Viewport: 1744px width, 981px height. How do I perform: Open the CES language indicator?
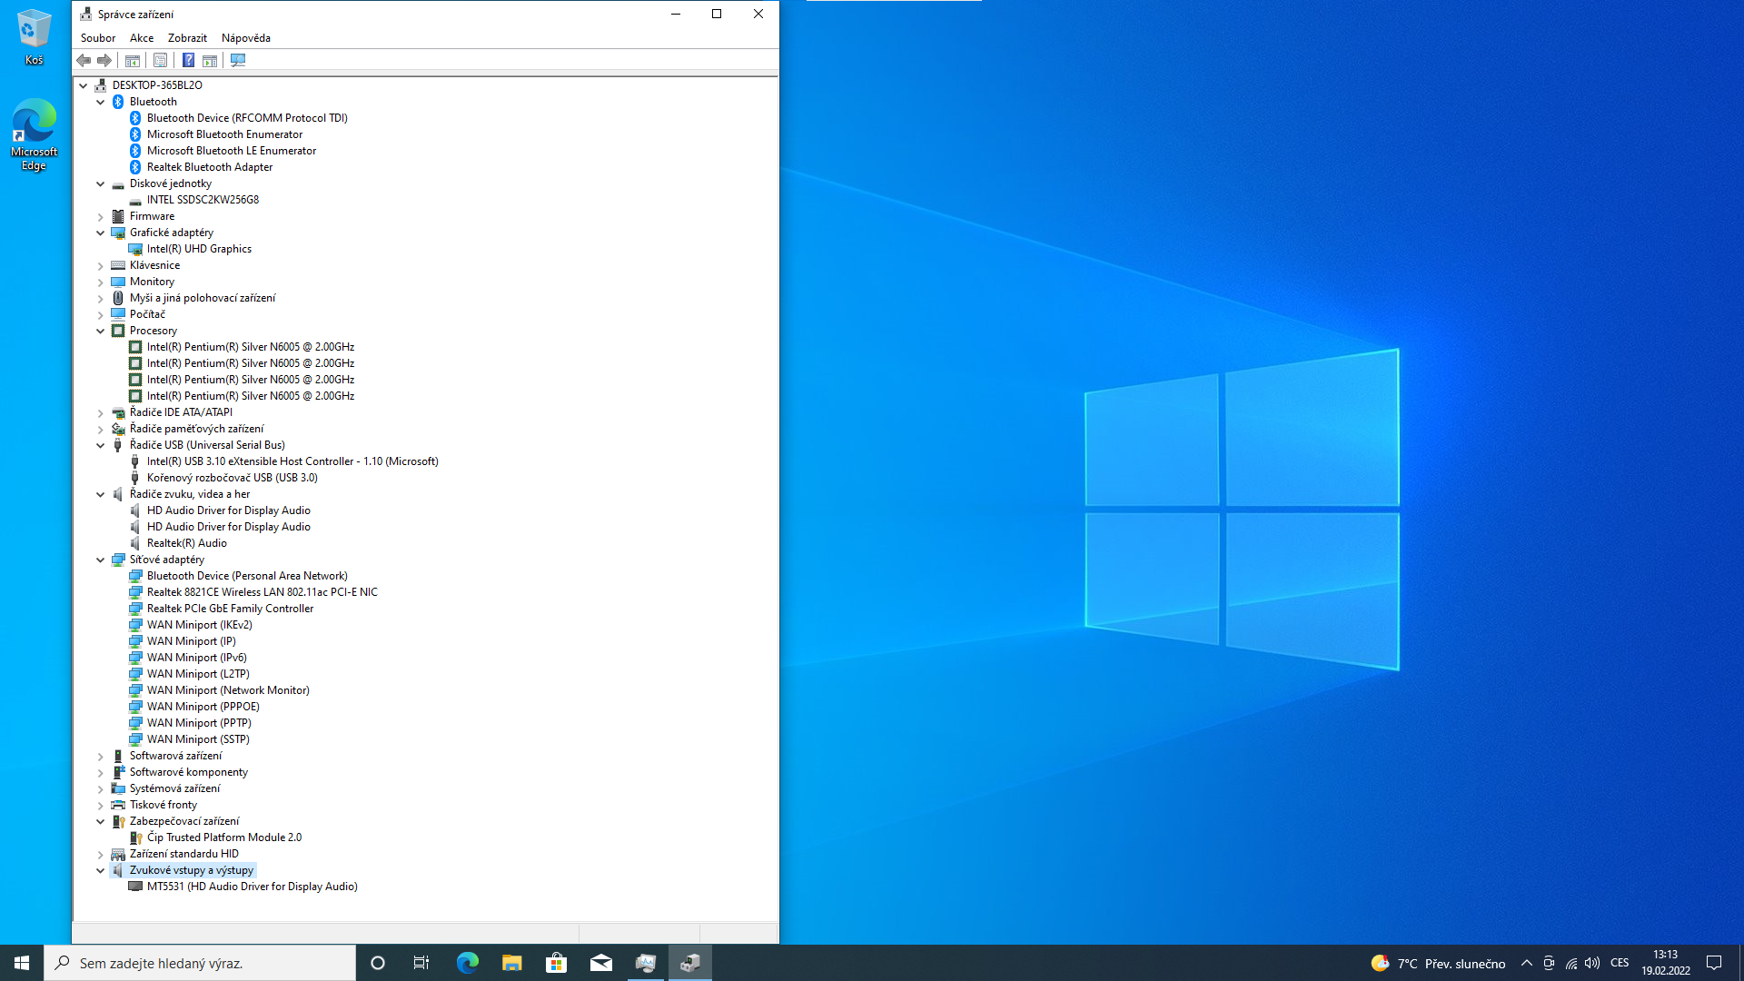[1620, 963]
